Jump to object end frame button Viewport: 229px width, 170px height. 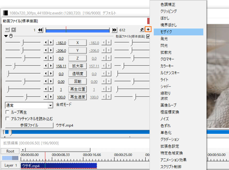(x=114, y=30)
